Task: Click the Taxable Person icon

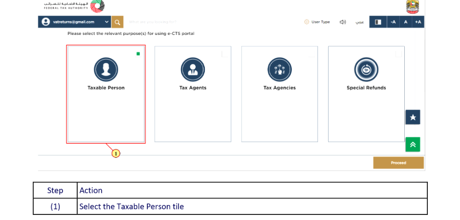Action: tap(106, 69)
